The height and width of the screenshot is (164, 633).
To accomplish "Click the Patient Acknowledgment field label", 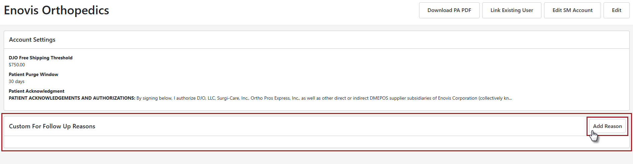I will 36,91.
